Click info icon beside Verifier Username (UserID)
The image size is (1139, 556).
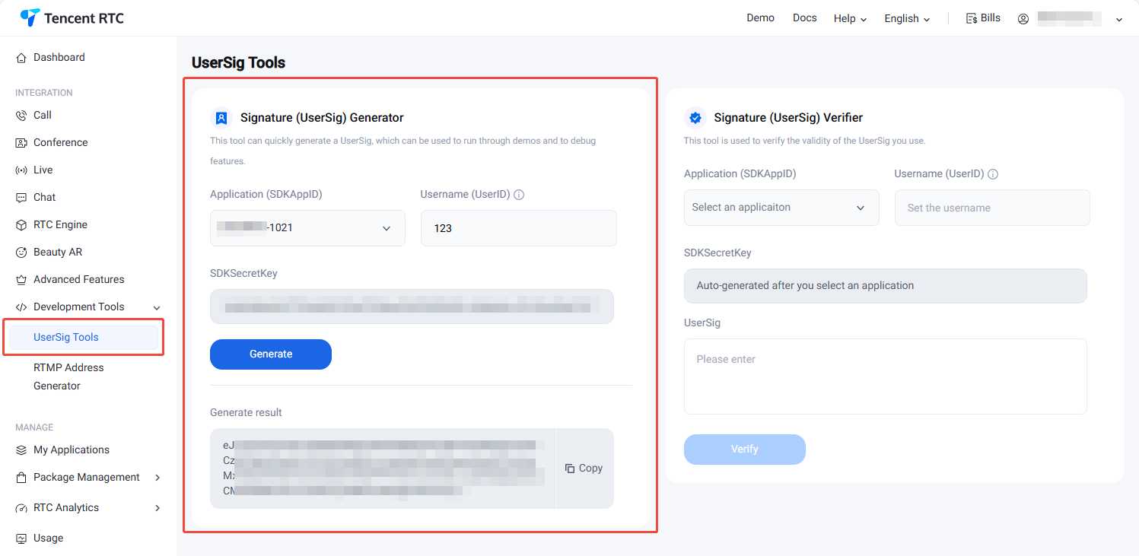[x=993, y=174]
